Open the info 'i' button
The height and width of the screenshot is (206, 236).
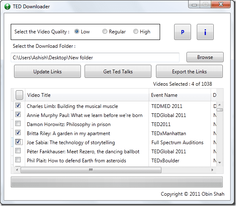pos(205,32)
